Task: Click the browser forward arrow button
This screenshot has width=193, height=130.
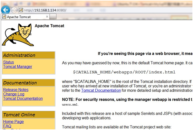Action: tap(14, 10)
